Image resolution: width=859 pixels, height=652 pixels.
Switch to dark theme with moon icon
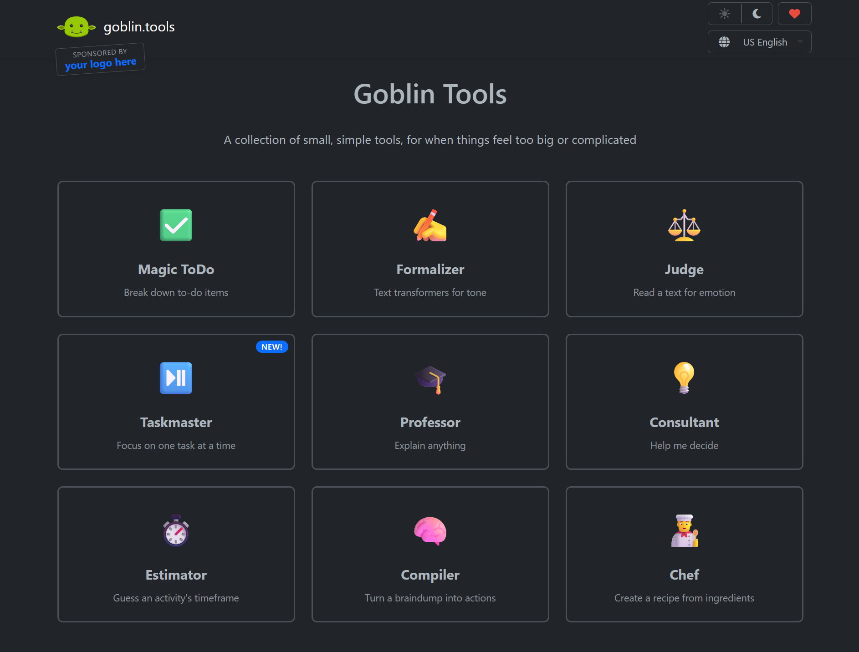point(757,14)
